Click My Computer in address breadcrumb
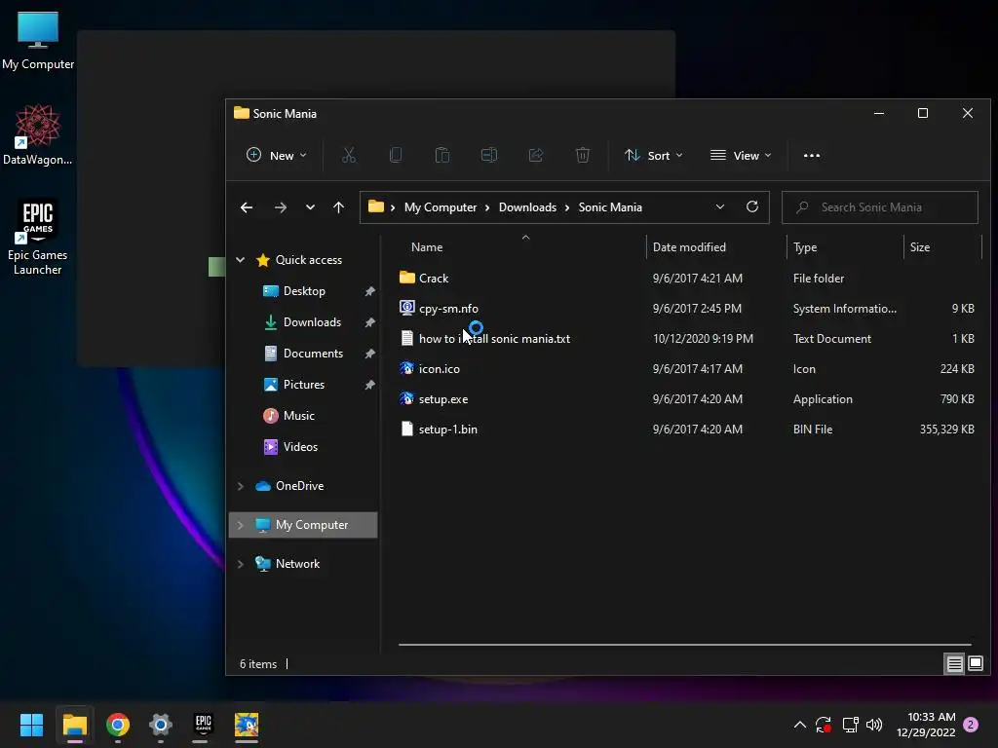The image size is (998, 748). click(x=441, y=207)
